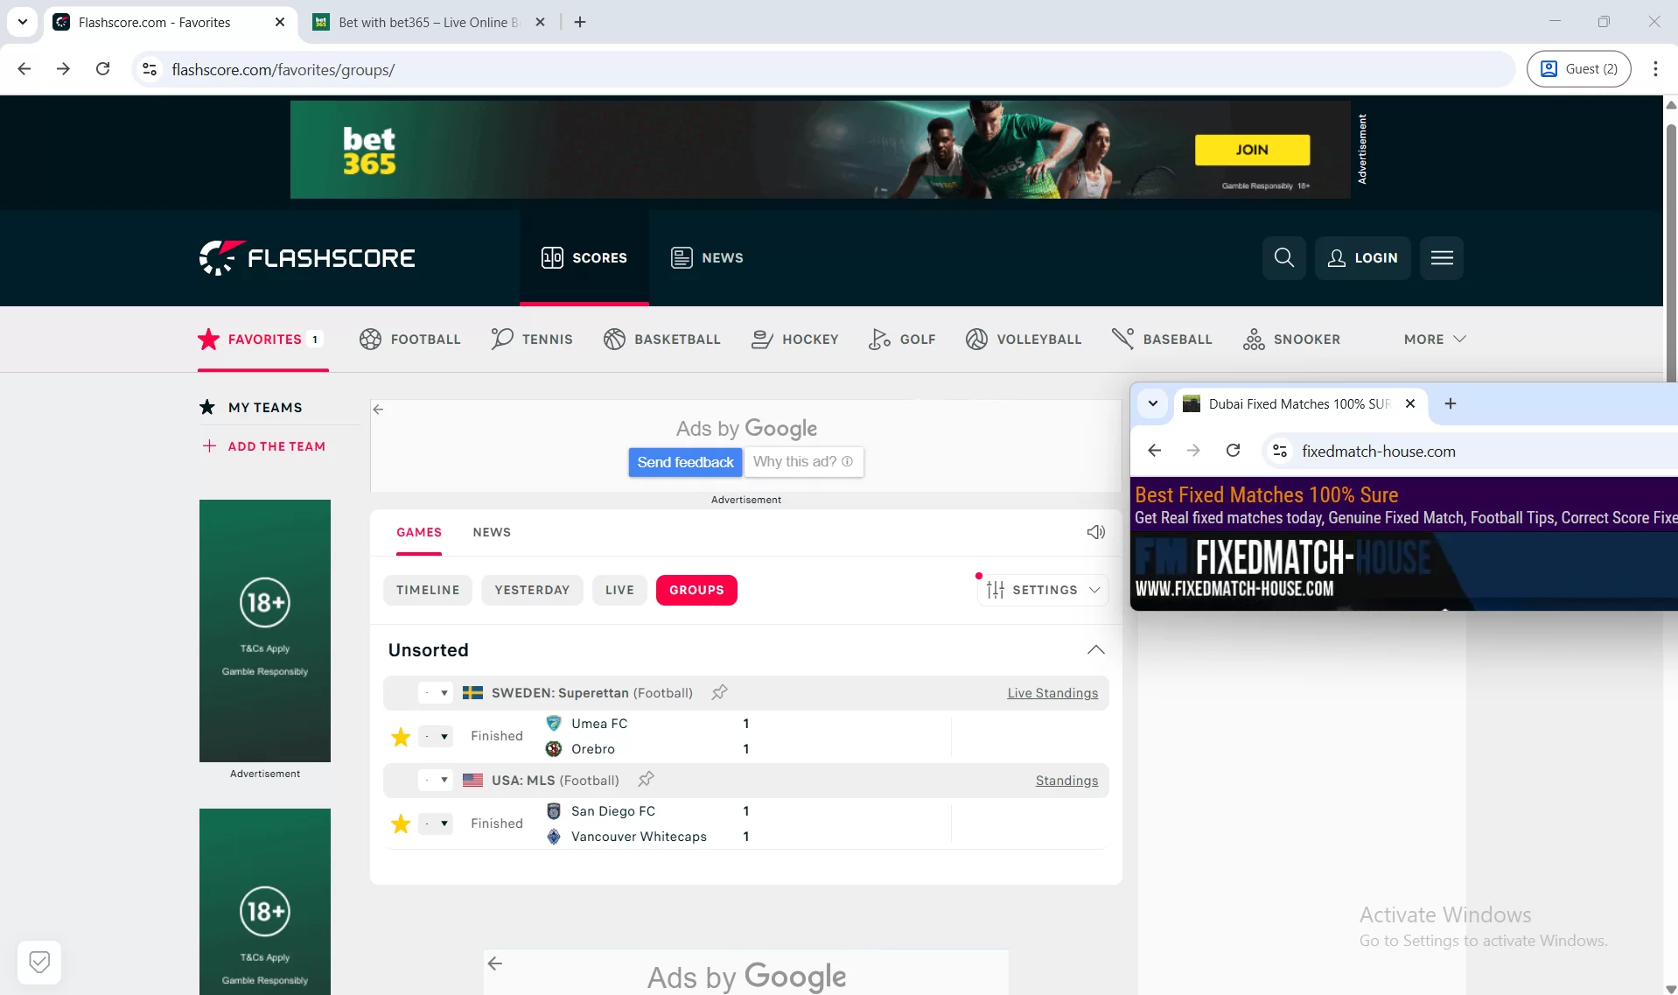Collapse the Unsorted group
1678x995 pixels.
1096,650
